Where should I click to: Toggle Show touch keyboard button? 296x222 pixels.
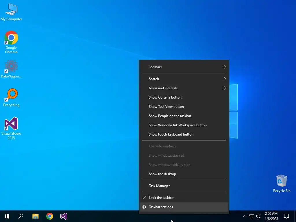(x=184, y=134)
